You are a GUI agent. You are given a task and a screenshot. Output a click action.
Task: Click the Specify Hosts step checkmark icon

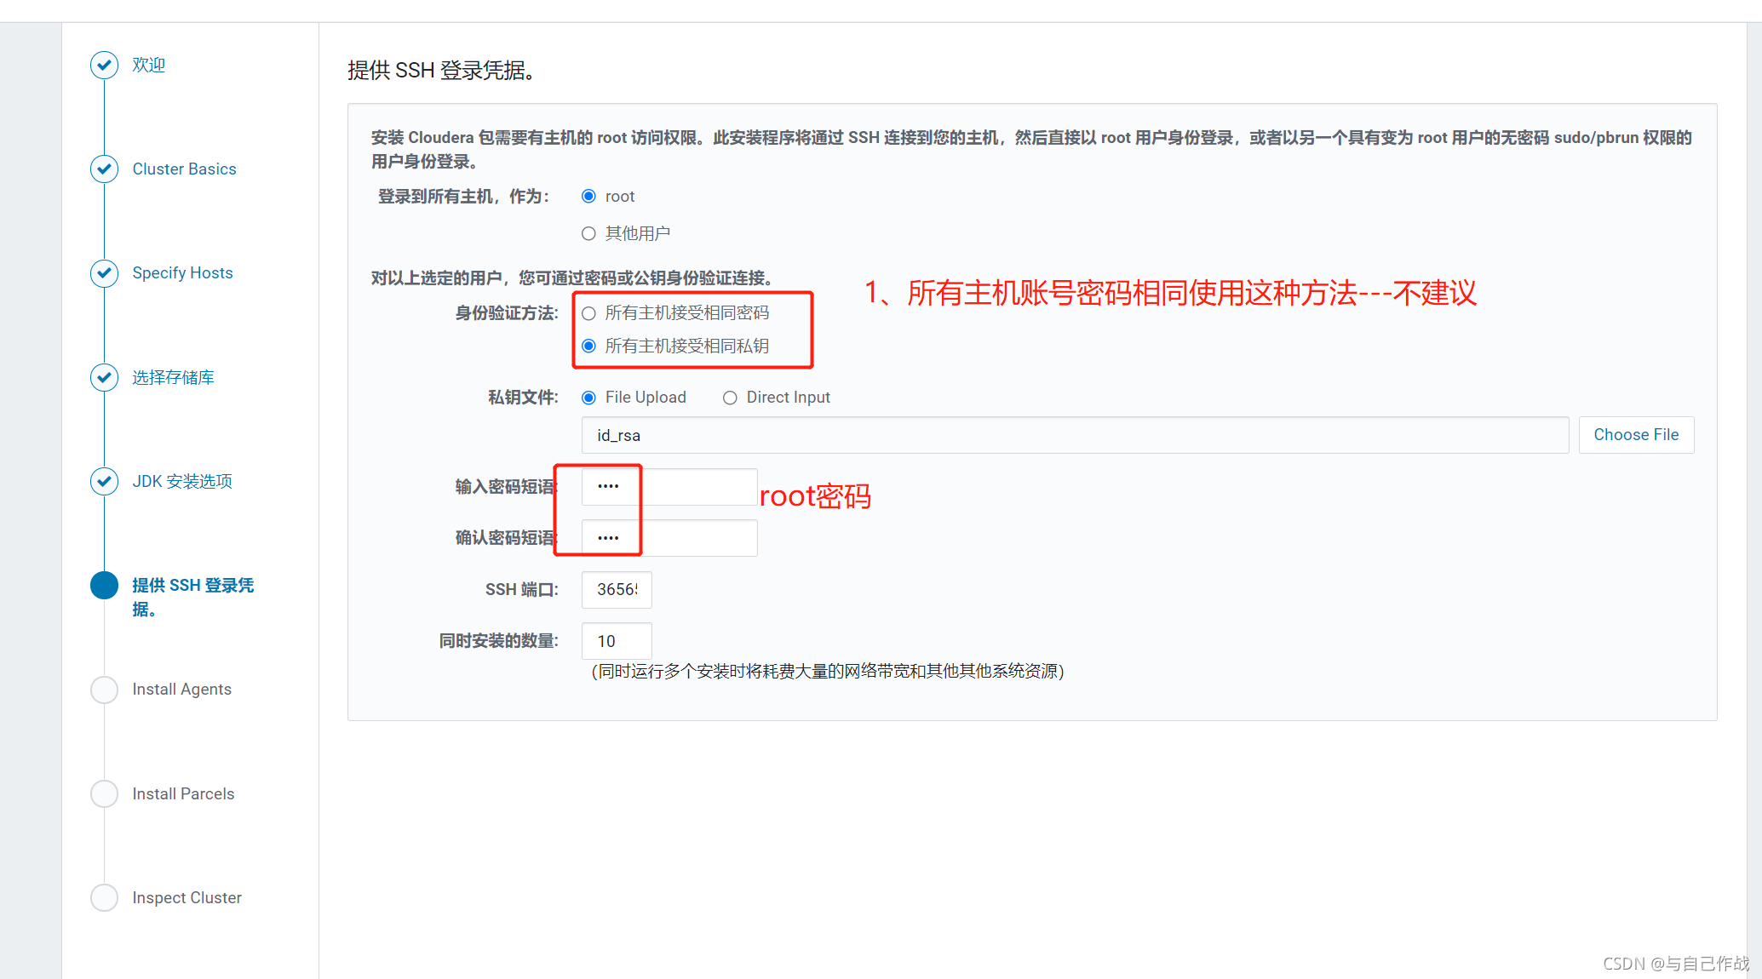(104, 273)
